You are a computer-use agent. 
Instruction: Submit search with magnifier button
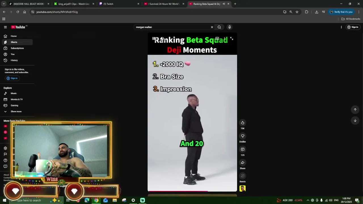pyautogui.click(x=219, y=27)
